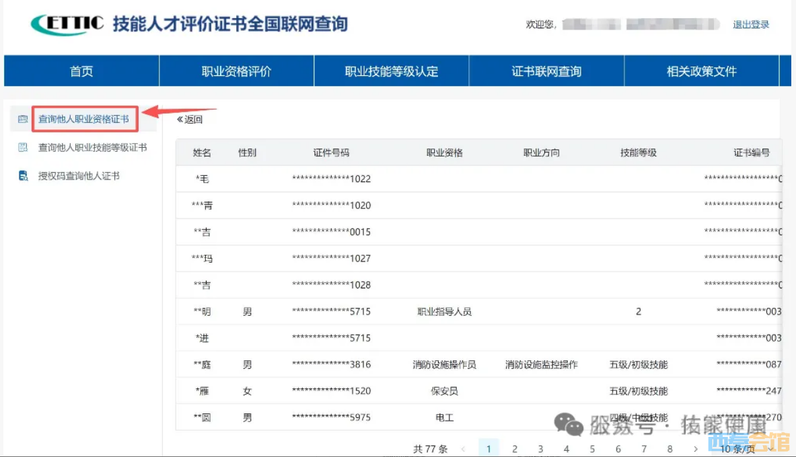Jump to page 2

(515, 449)
